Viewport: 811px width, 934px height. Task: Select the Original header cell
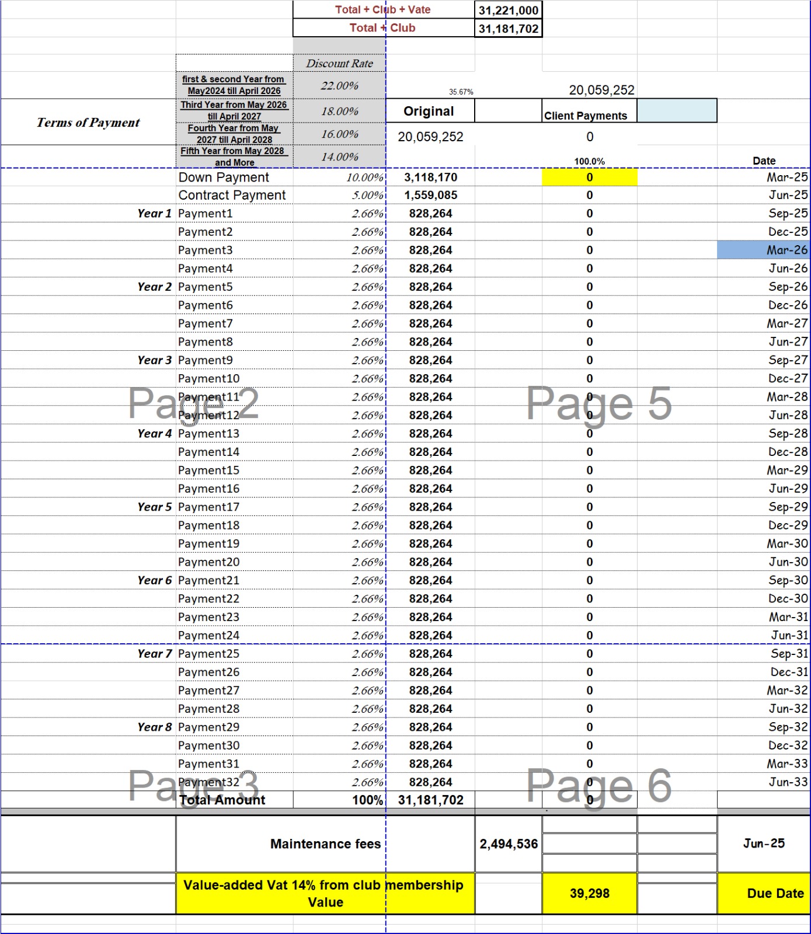point(429,111)
